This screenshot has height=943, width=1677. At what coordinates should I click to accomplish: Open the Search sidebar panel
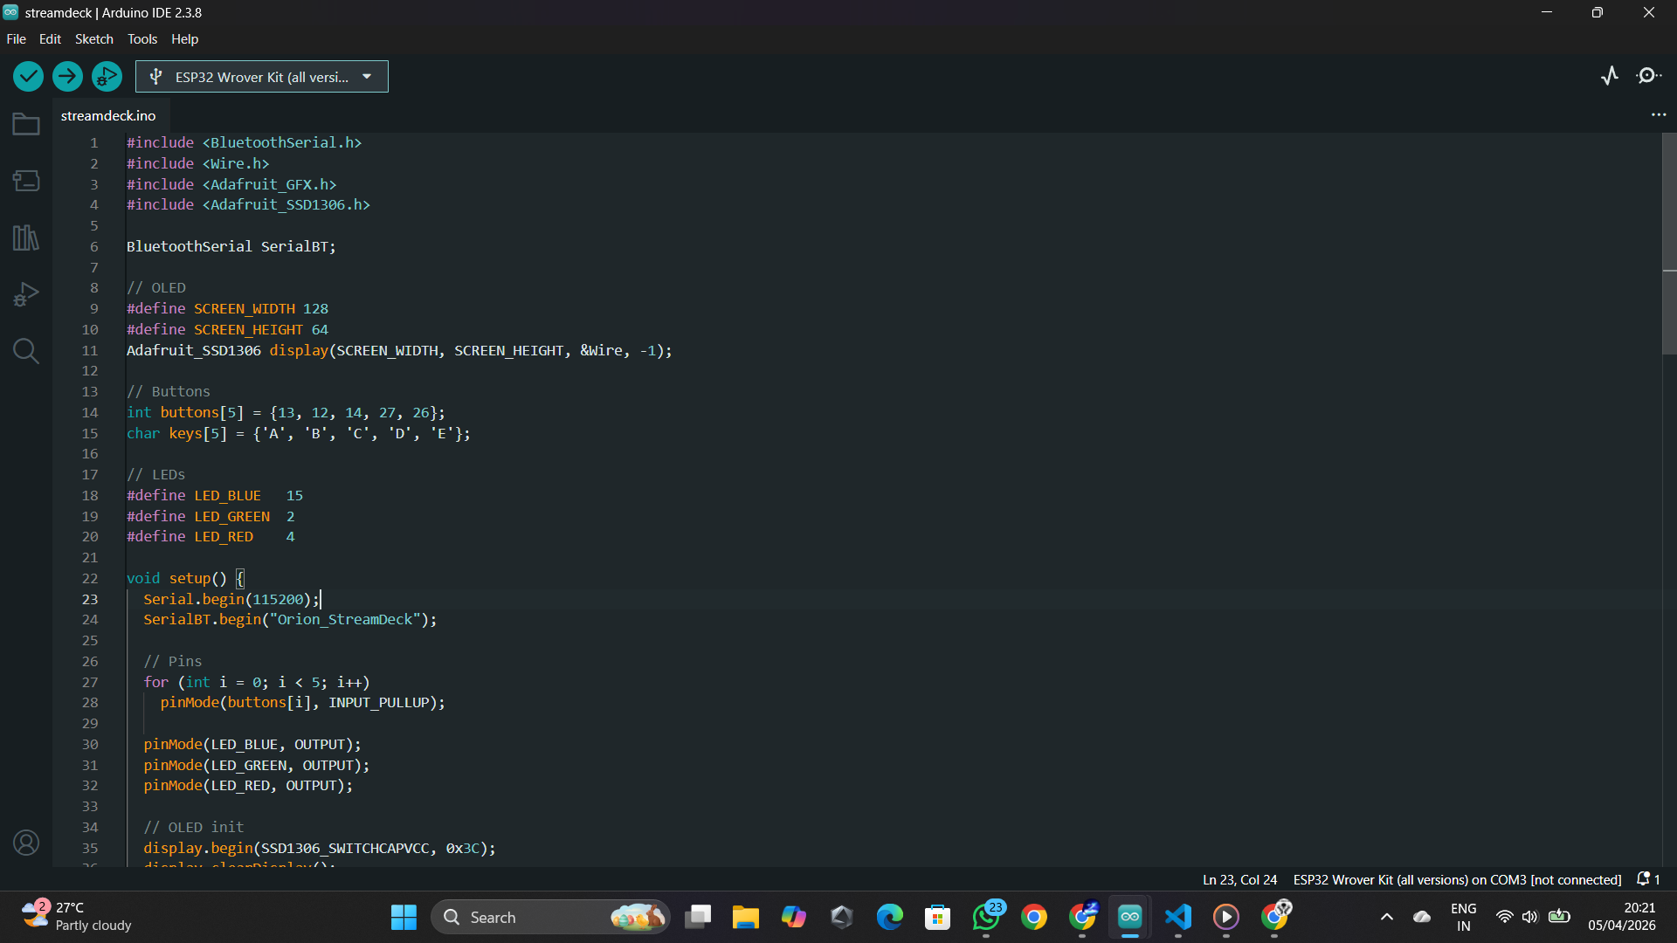(26, 351)
